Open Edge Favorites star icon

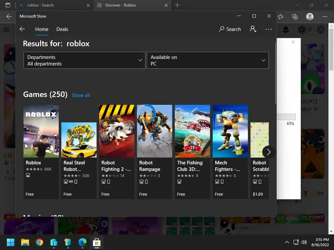[x=281, y=16]
